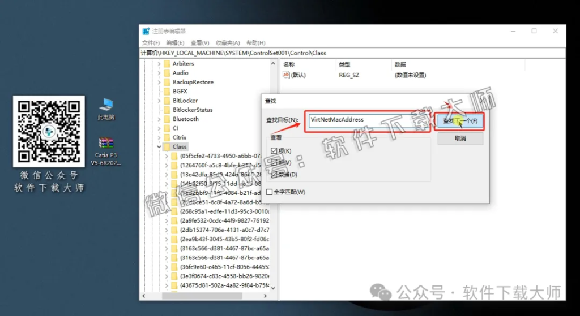Collapse the Class key
This screenshot has width=580, height=316.
point(159,146)
